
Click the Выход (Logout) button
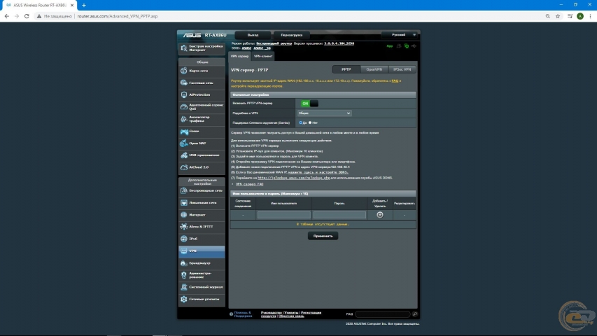(x=253, y=35)
